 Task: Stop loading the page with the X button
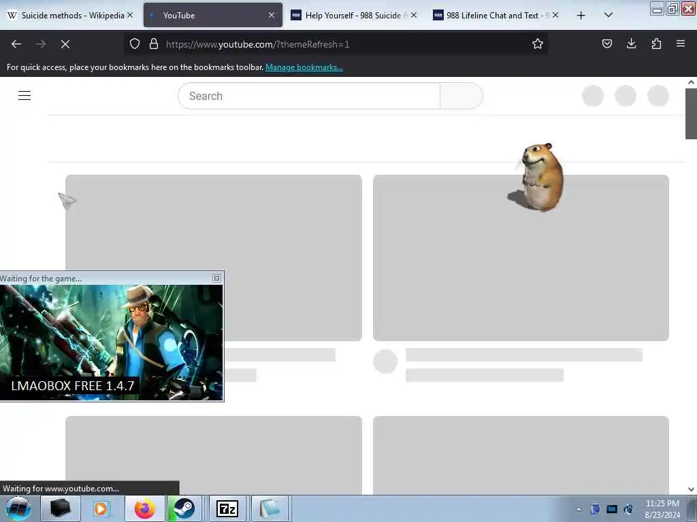(65, 44)
